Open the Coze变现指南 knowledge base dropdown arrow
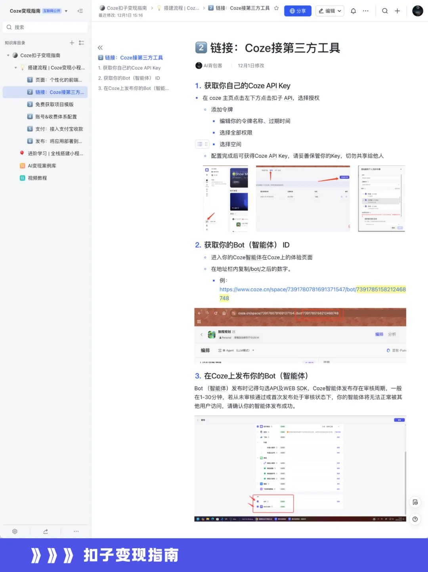428x572 pixels. coord(66,11)
